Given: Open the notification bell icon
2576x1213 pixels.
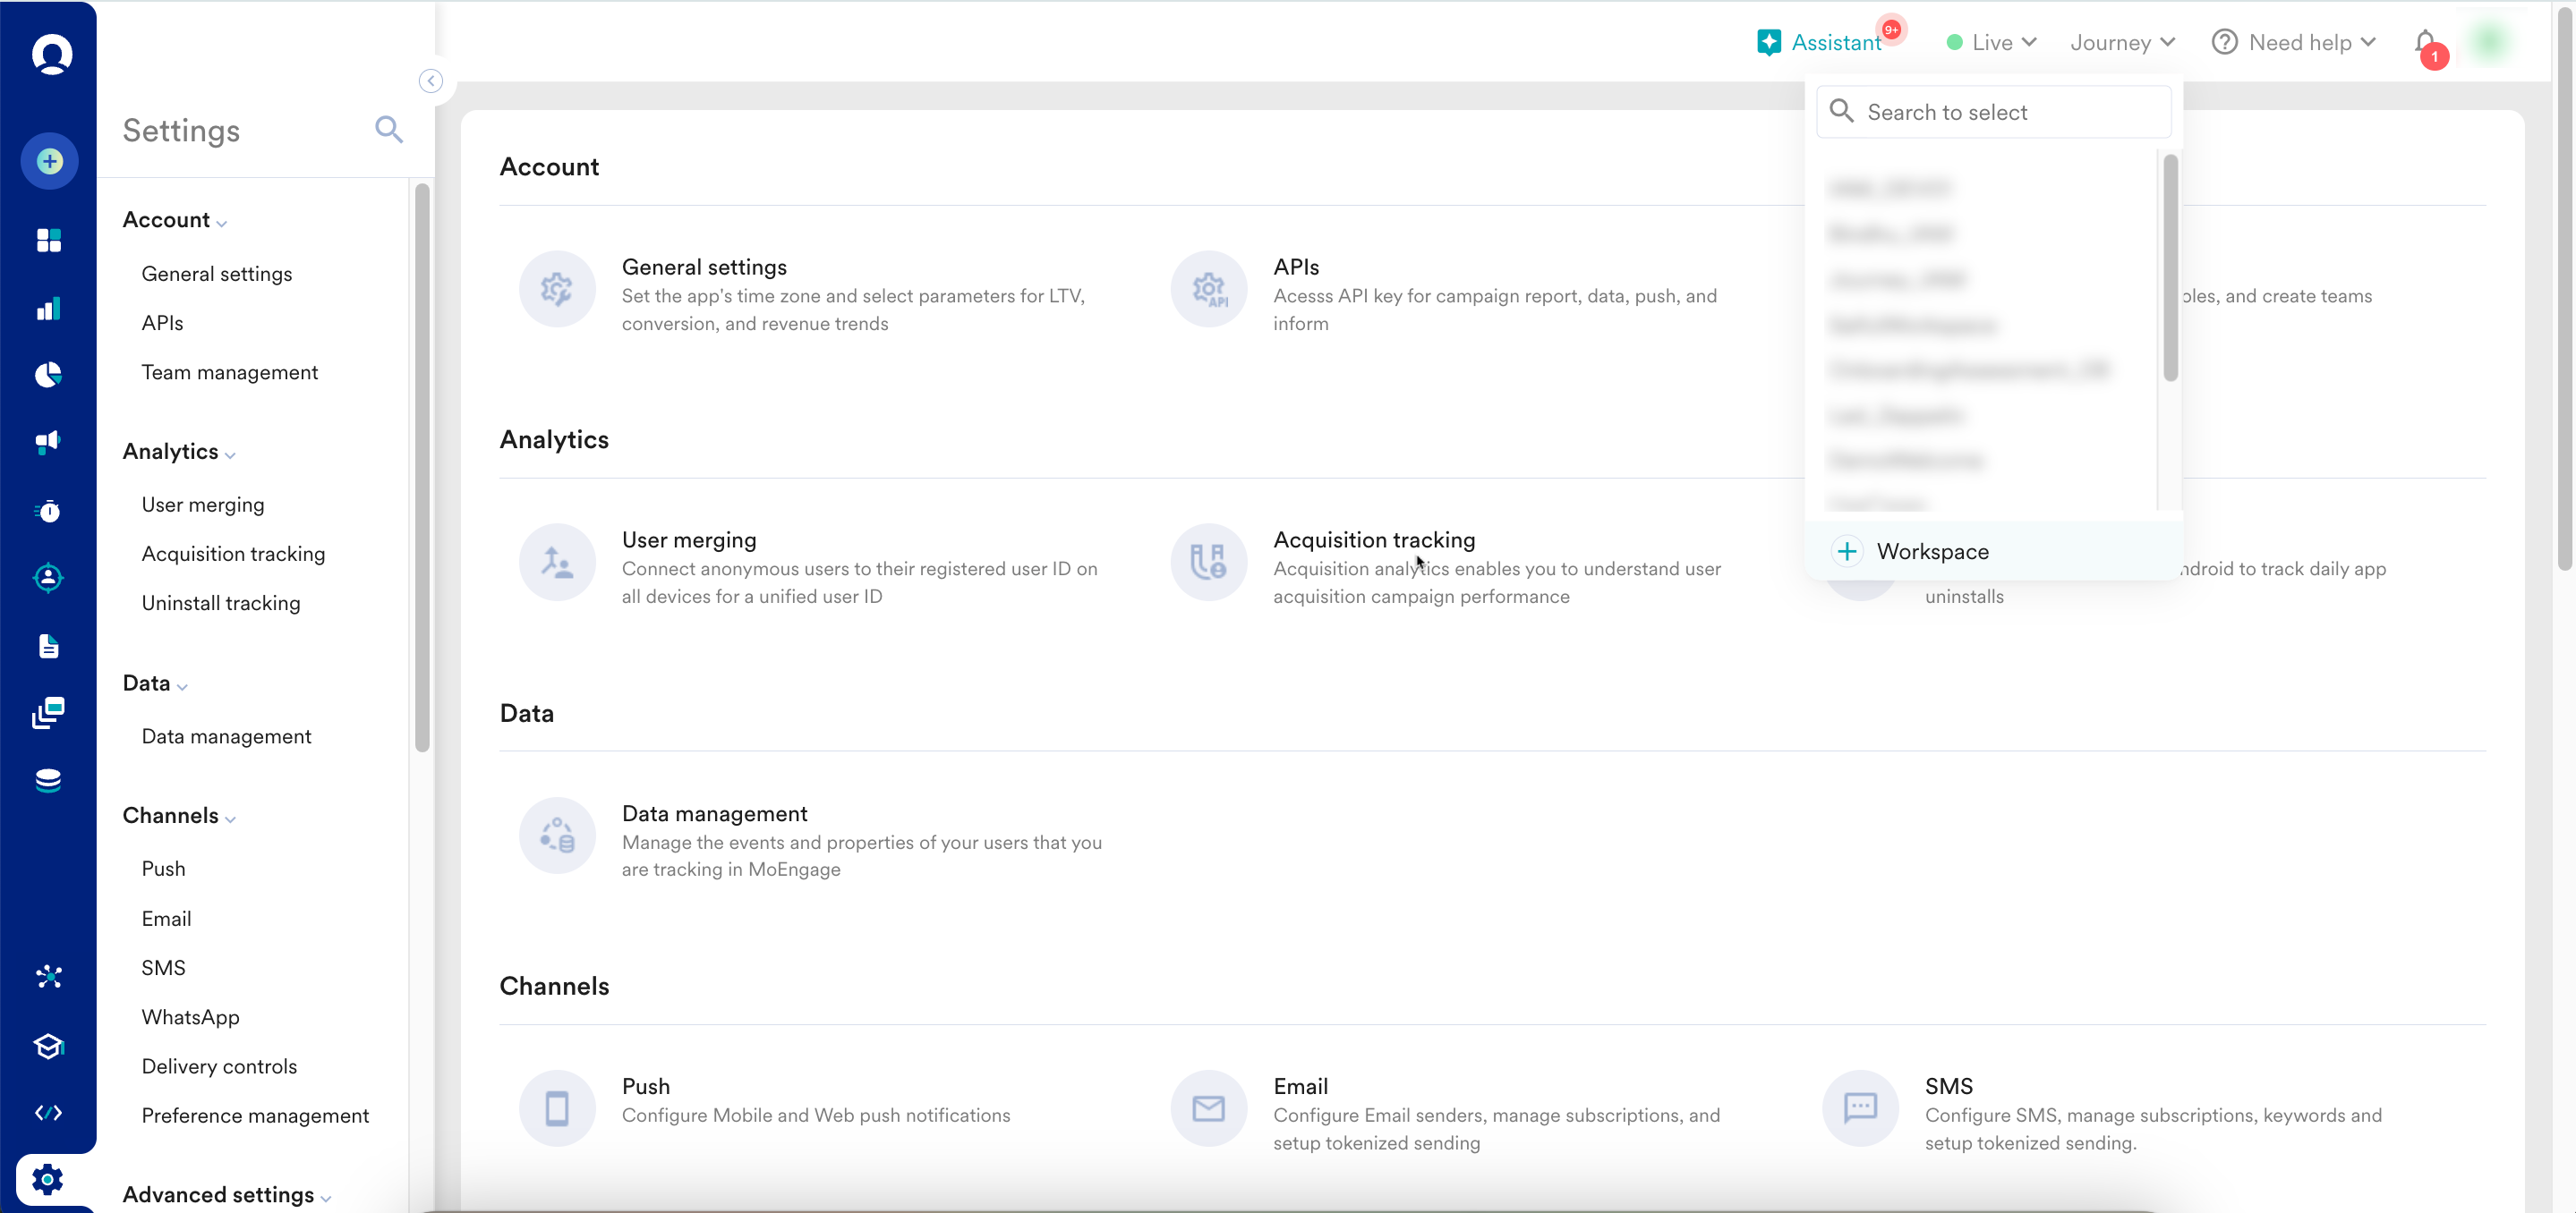Looking at the screenshot, I should (x=2424, y=43).
